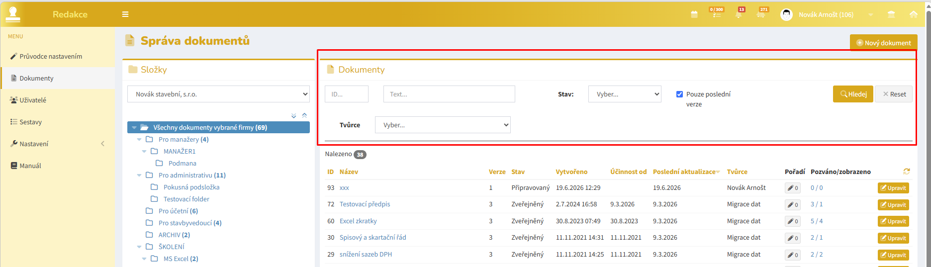The height and width of the screenshot is (267, 931).
Task: Focus the ID filter input field
Action: 347,94
